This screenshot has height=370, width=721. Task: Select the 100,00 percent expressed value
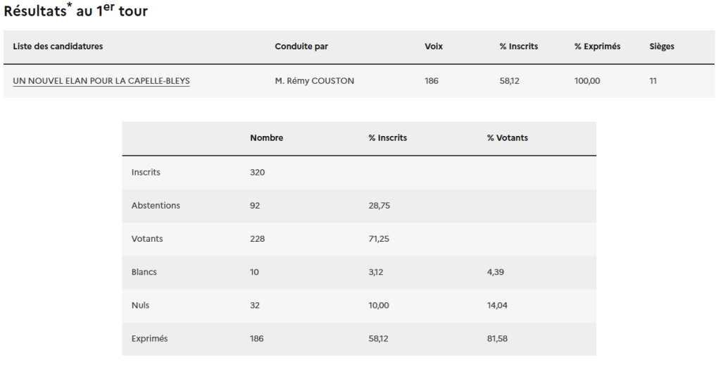coord(587,81)
